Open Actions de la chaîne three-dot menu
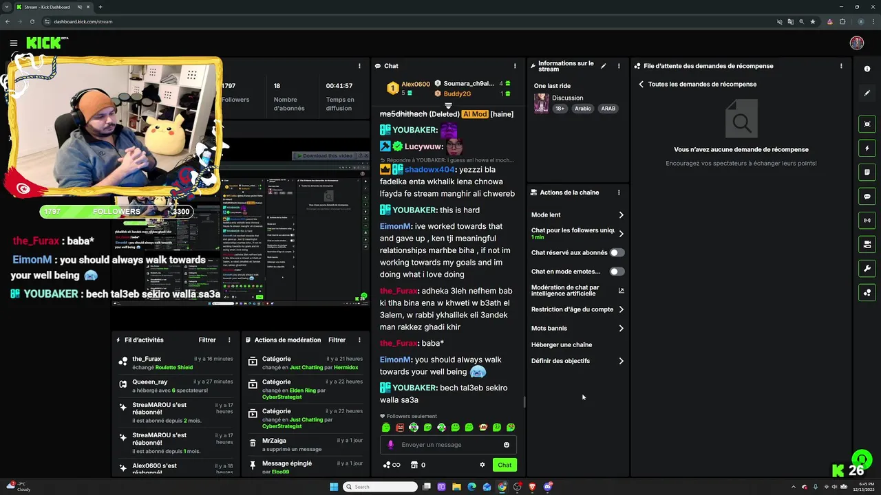 619,192
